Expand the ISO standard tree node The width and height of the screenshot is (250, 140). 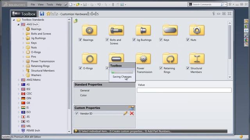click(x=18, y=112)
